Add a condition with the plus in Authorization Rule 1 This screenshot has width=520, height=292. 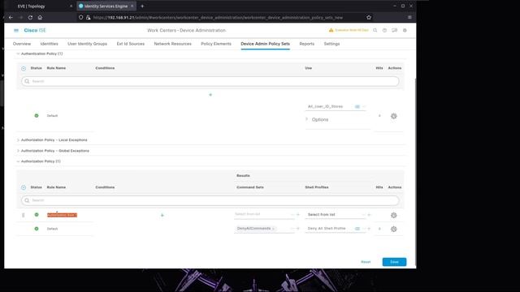coord(162,215)
